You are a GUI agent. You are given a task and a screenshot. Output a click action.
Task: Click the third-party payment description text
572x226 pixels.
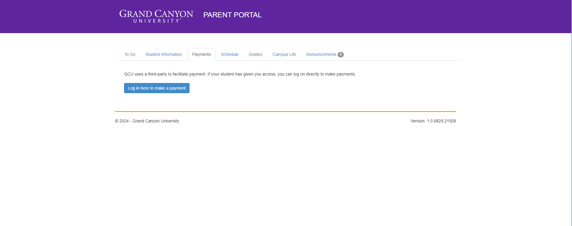(x=240, y=74)
